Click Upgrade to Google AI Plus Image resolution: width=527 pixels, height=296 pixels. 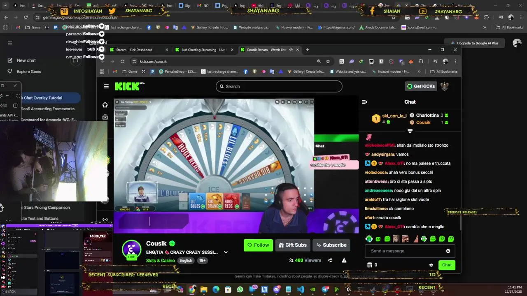pyautogui.click(x=474, y=43)
